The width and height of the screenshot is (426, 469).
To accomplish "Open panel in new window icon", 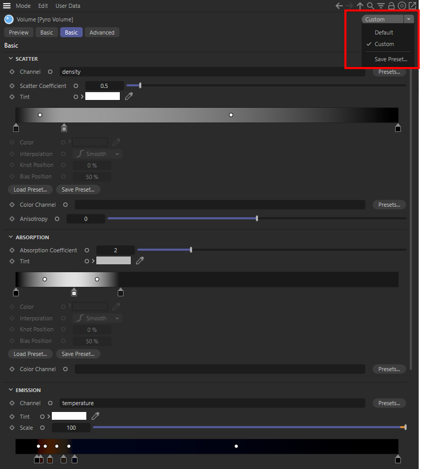I will [413, 6].
